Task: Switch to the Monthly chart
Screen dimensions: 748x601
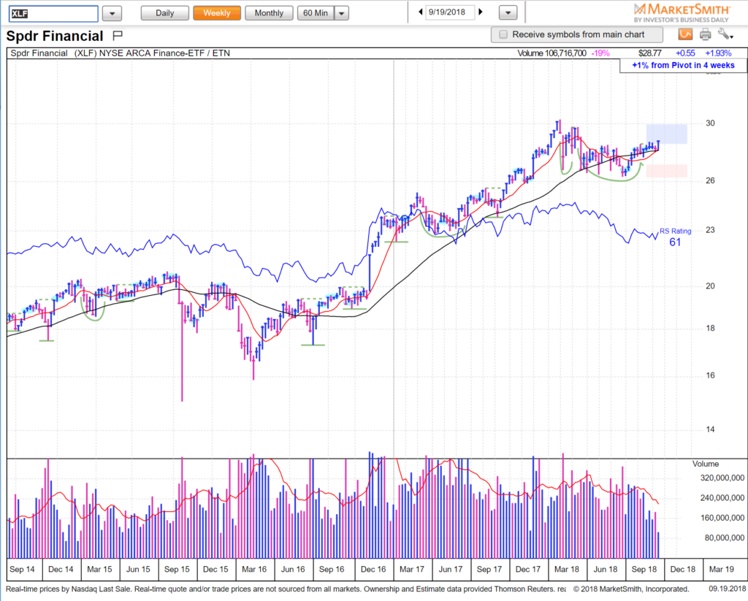Action: [x=269, y=13]
